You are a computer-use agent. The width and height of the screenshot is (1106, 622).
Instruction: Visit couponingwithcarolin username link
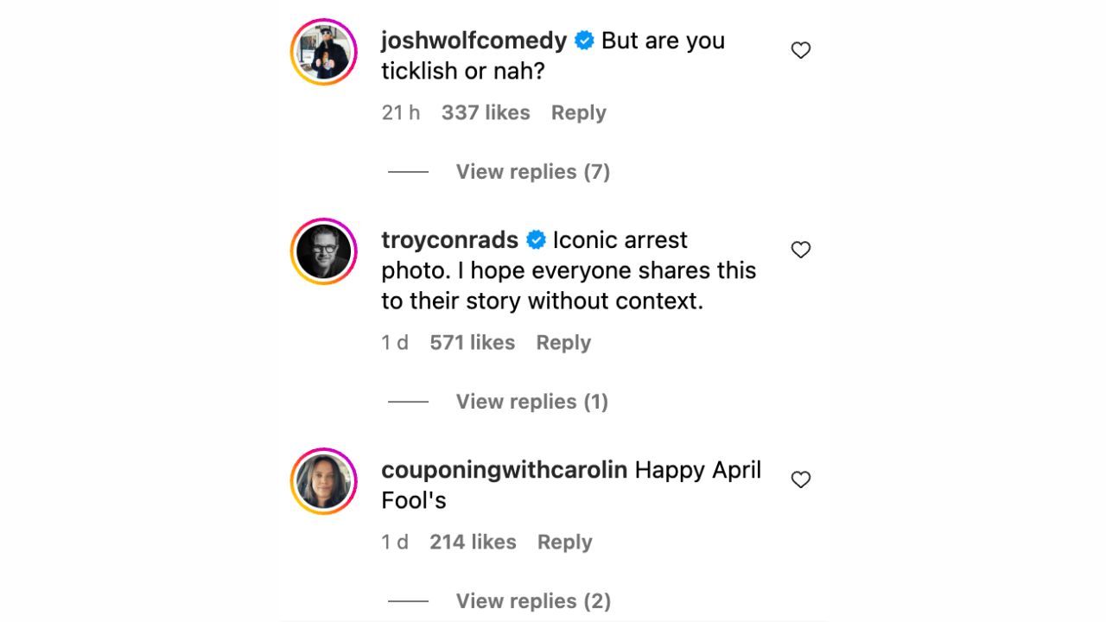(504, 470)
